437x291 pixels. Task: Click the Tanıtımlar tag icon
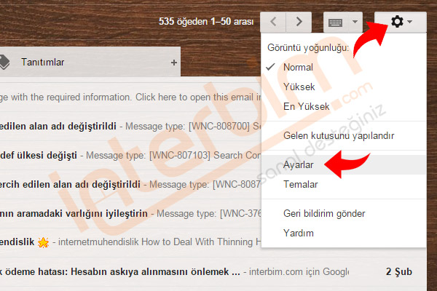coord(4,62)
